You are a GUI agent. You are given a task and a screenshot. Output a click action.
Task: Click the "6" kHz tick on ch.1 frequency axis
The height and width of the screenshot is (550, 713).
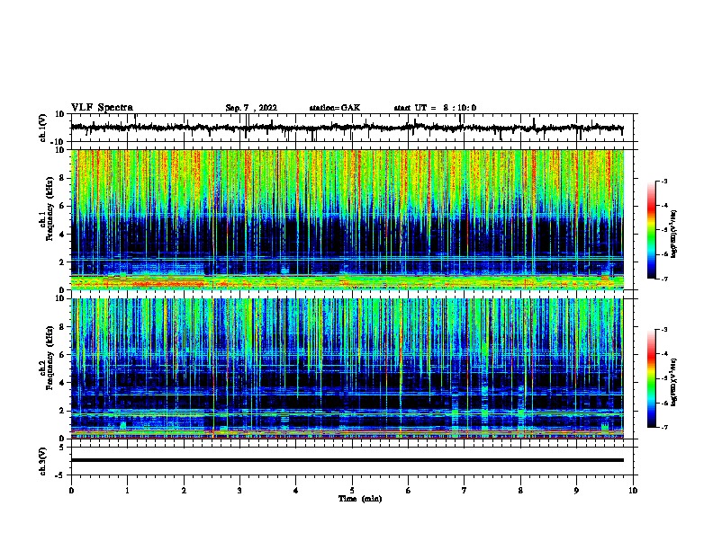point(62,206)
